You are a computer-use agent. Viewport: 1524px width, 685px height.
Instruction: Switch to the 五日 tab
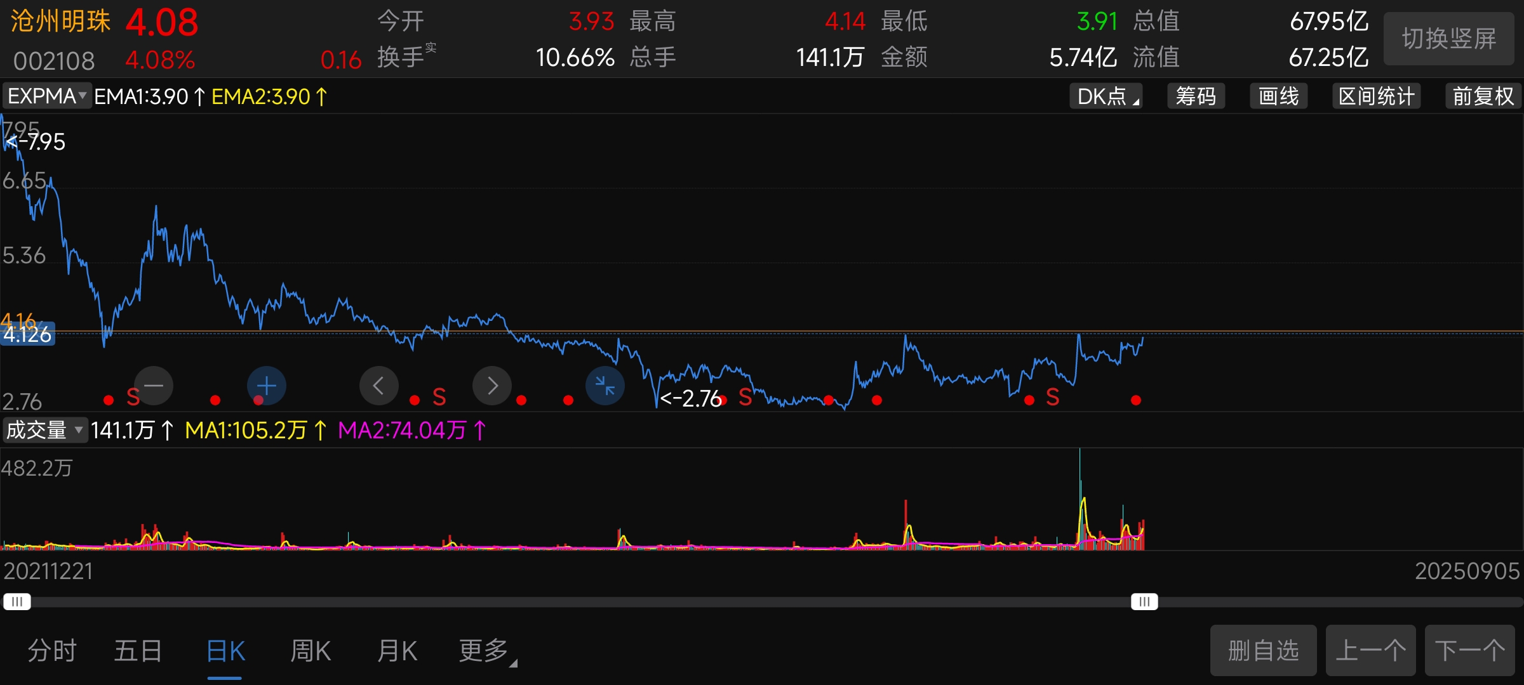click(138, 651)
